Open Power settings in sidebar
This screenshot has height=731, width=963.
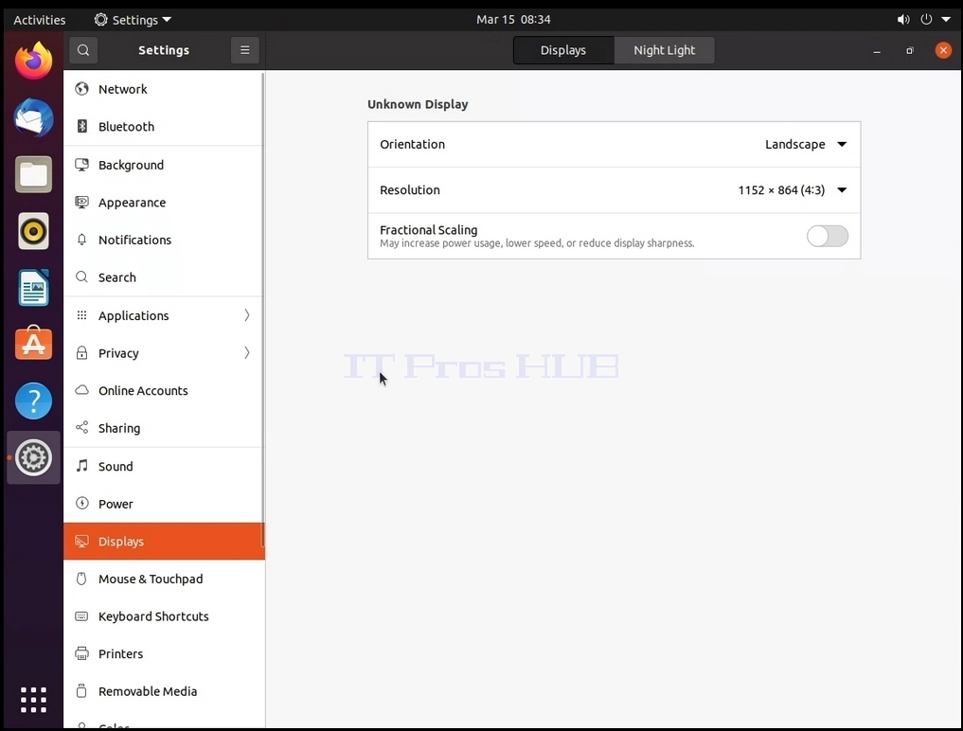coord(164,504)
